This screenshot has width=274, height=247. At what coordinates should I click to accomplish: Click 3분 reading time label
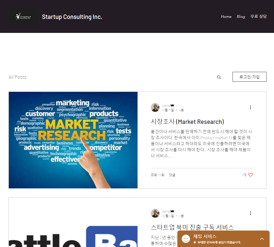(x=181, y=216)
